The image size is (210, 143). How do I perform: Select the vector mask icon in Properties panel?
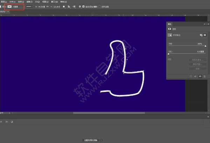(x=205, y=35)
